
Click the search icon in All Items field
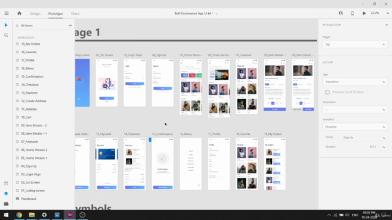click(x=17, y=26)
